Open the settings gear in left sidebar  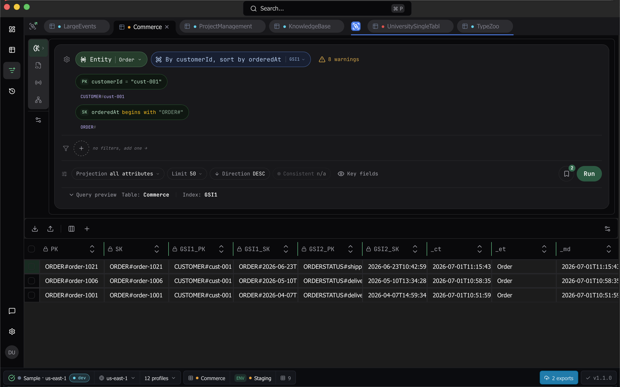(x=12, y=332)
